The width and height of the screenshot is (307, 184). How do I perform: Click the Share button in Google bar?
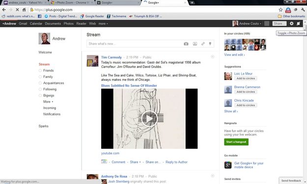tap(279, 24)
